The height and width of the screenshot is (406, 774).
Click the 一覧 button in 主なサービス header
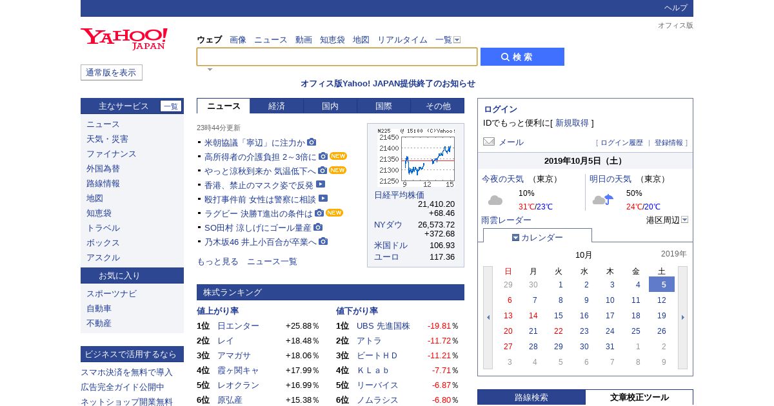tap(171, 106)
